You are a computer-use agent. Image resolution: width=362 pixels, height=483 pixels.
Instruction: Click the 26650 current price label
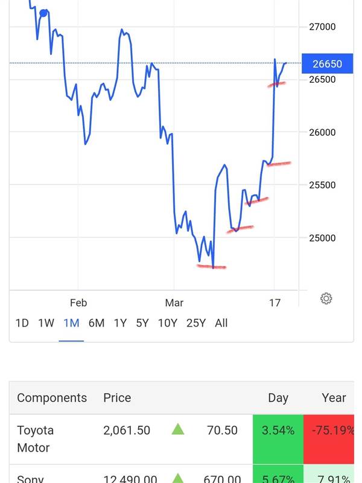point(327,63)
